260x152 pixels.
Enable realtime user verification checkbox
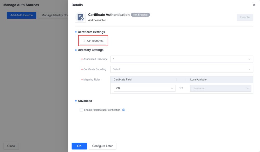(x=81, y=110)
